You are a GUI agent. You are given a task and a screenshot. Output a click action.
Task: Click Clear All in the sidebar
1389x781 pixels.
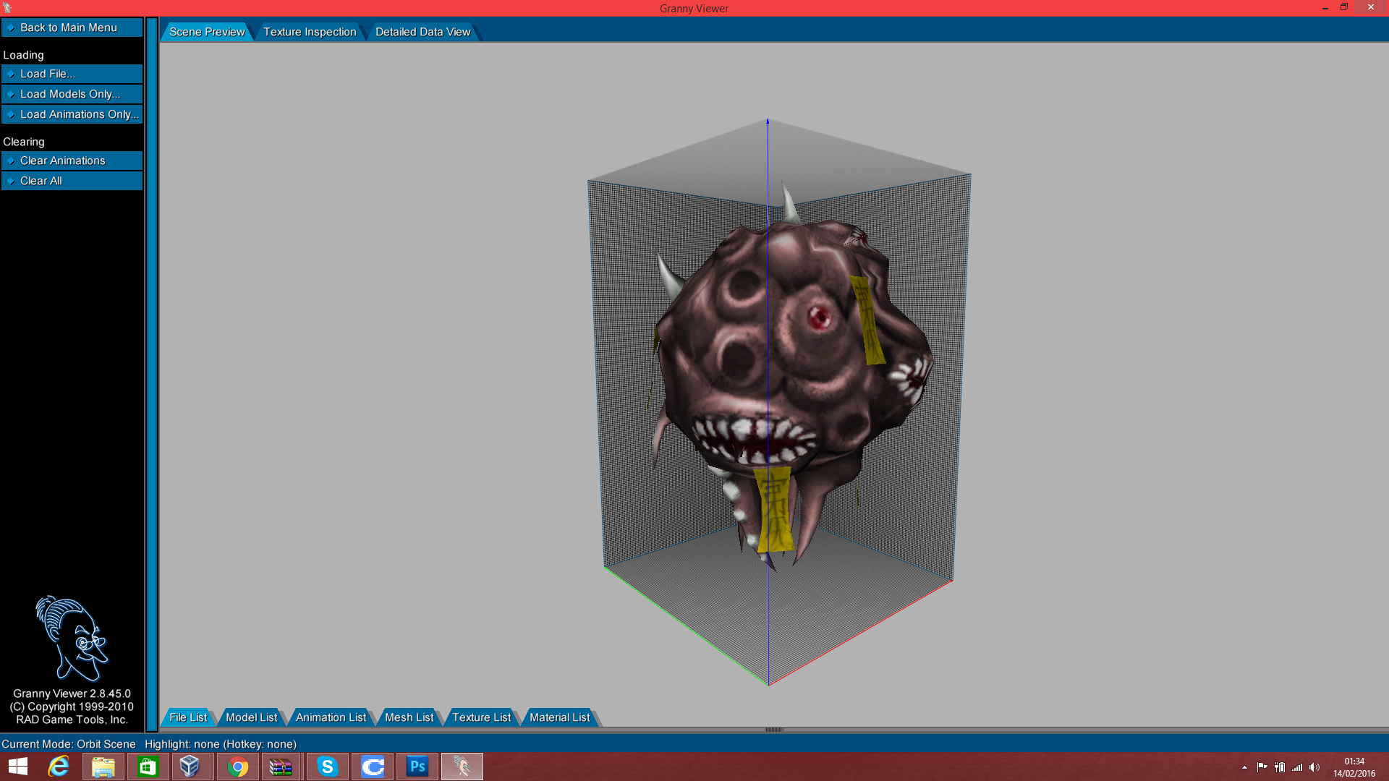72,181
